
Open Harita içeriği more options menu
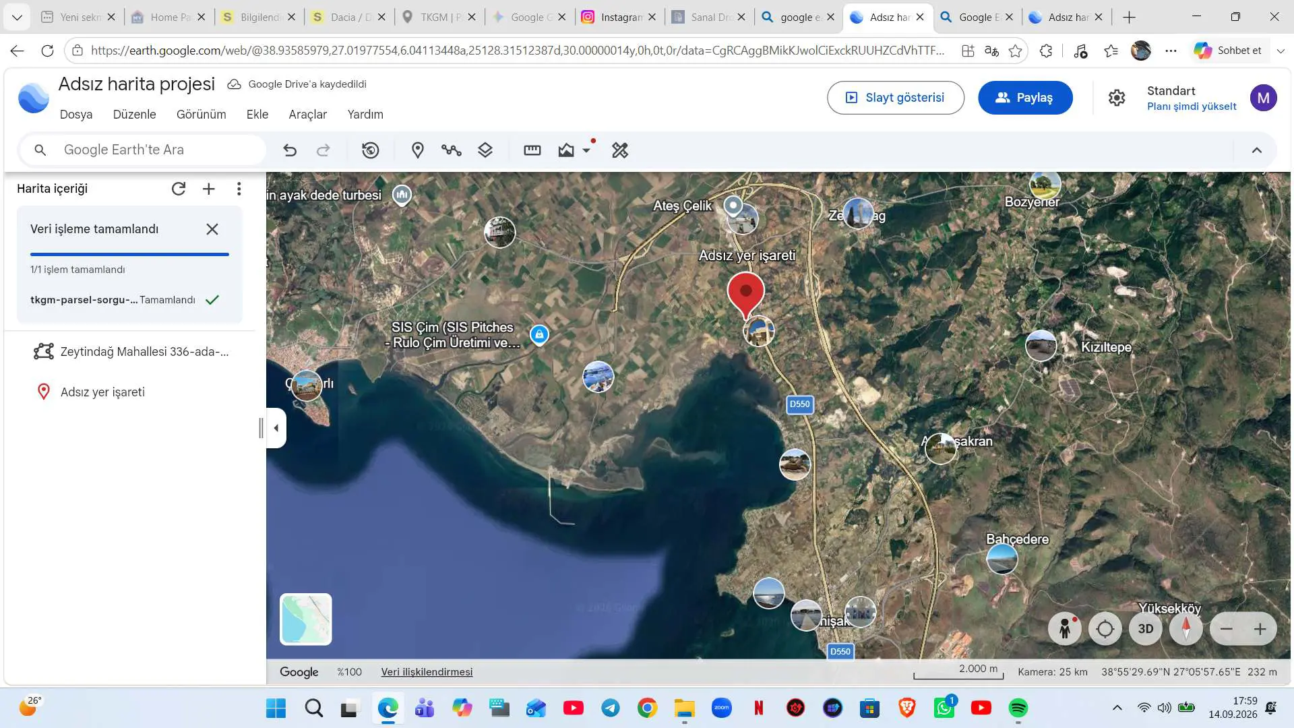click(x=239, y=189)
